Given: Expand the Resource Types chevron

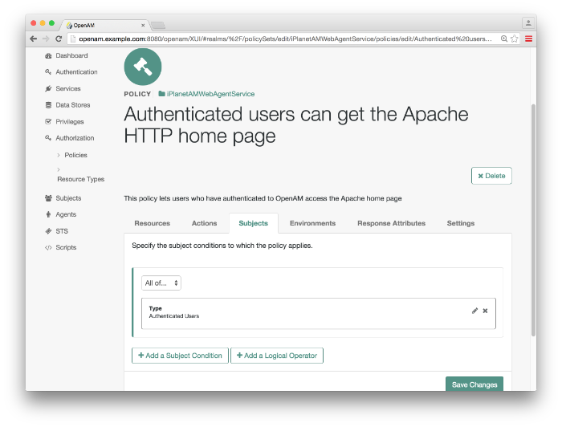Looking at the screenshot, I should click(59, 169).
